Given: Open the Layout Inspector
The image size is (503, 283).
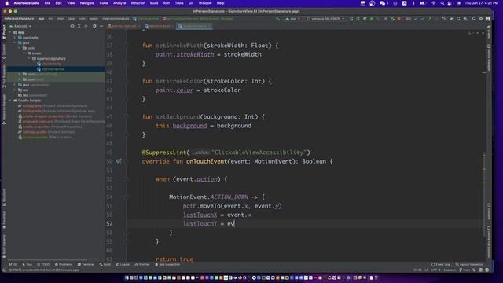Looking at the screenshot, I should coord(469,264).
